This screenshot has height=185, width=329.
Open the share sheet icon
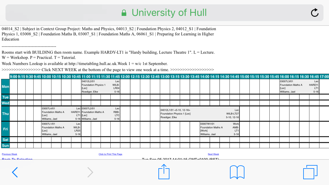[x=164, y=172]
